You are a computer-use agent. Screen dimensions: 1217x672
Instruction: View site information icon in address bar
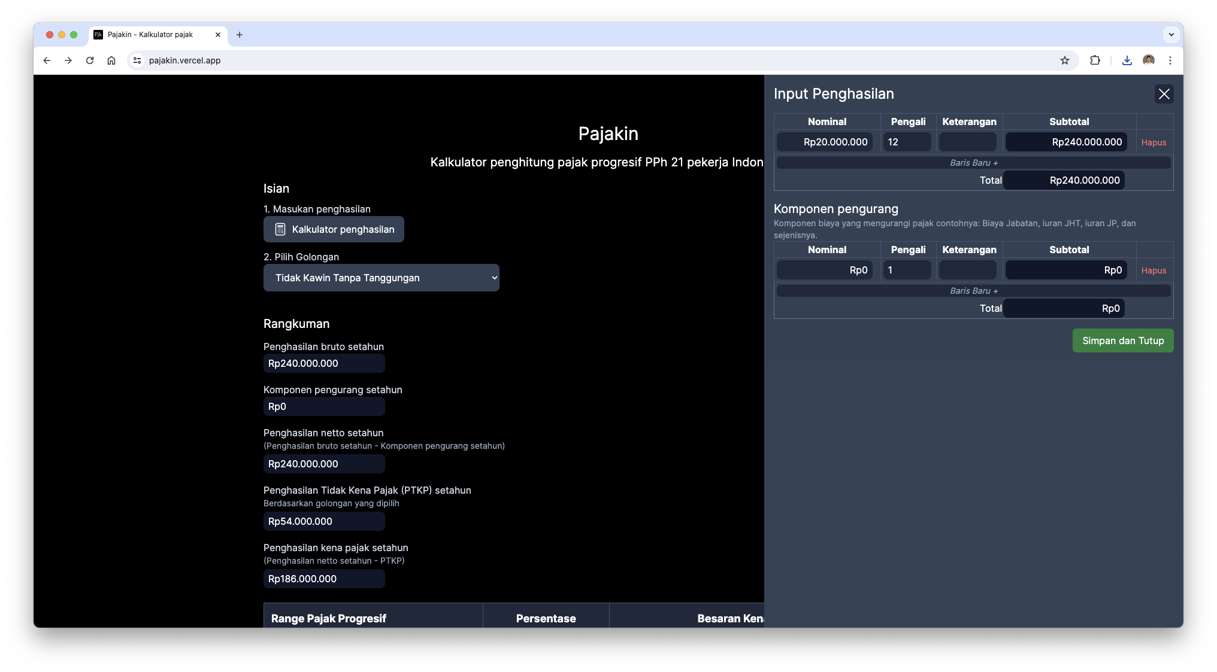[137, 60]
